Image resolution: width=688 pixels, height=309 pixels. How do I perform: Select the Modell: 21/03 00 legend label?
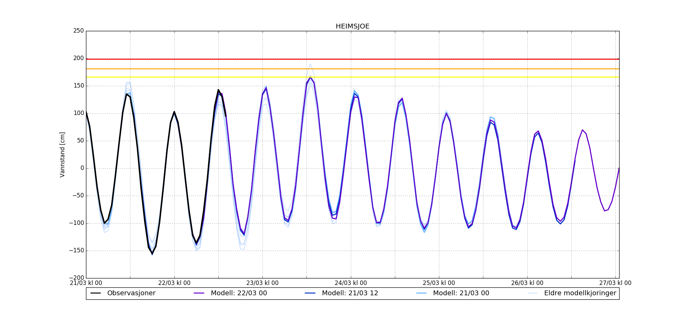pos(461,293)
